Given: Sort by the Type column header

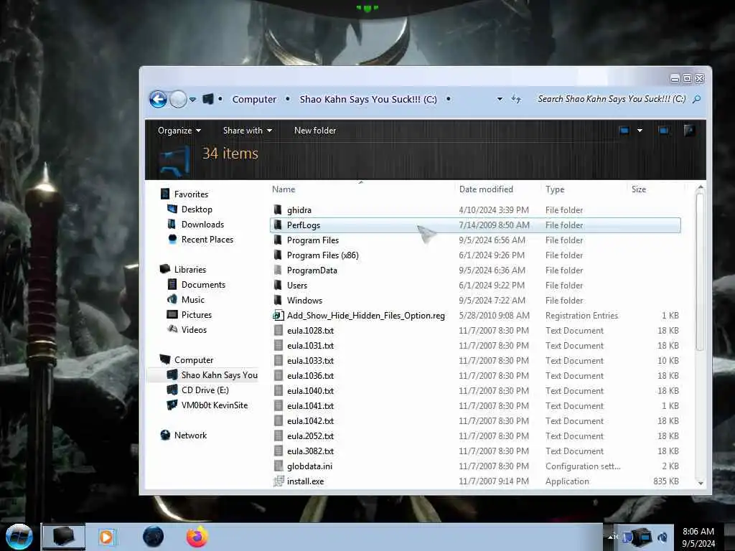Looking at the screenshot, I should point(555,189).
